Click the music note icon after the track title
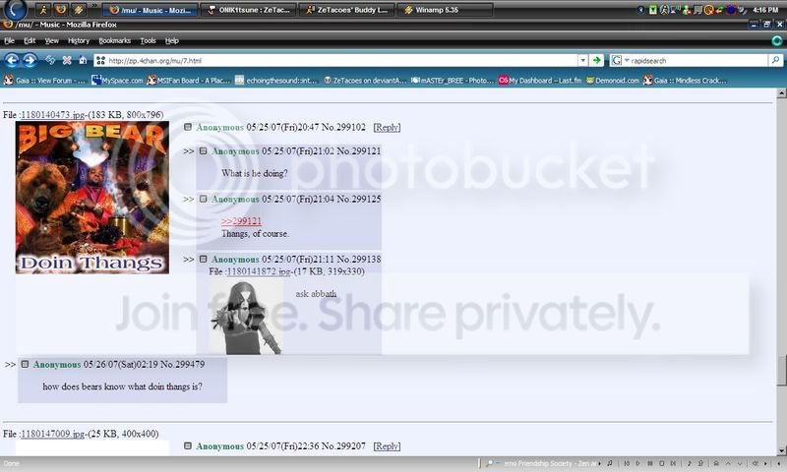 tap(610, 463)
